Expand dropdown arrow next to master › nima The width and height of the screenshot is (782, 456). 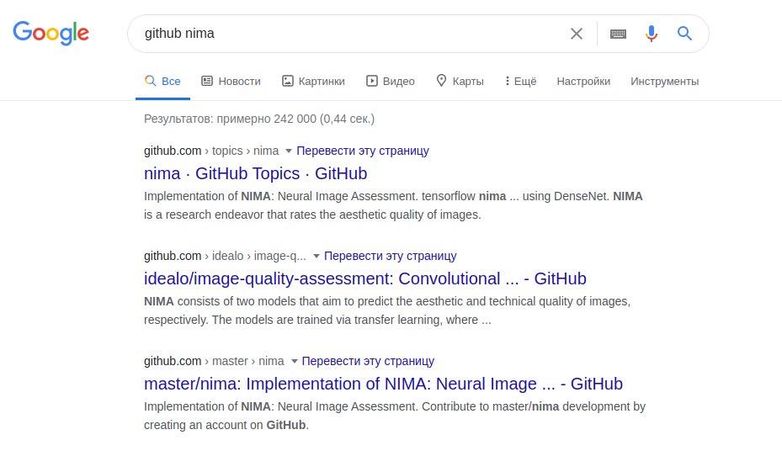tap(295, 361)
